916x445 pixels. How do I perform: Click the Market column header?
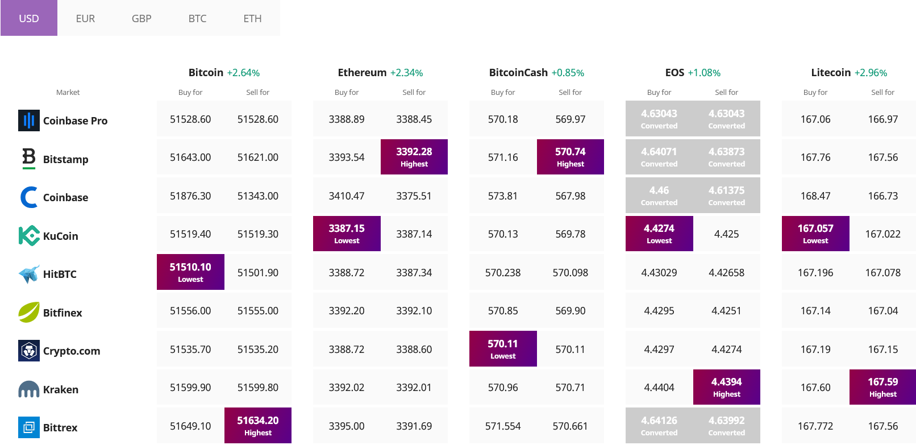coord(68,92)
